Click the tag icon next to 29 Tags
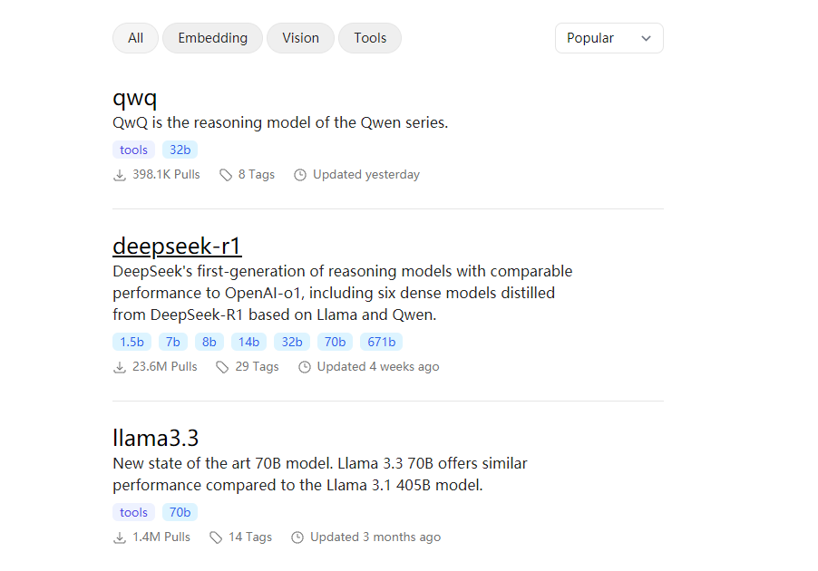This screenshot has height=571, width=818. tap(222, 367)
